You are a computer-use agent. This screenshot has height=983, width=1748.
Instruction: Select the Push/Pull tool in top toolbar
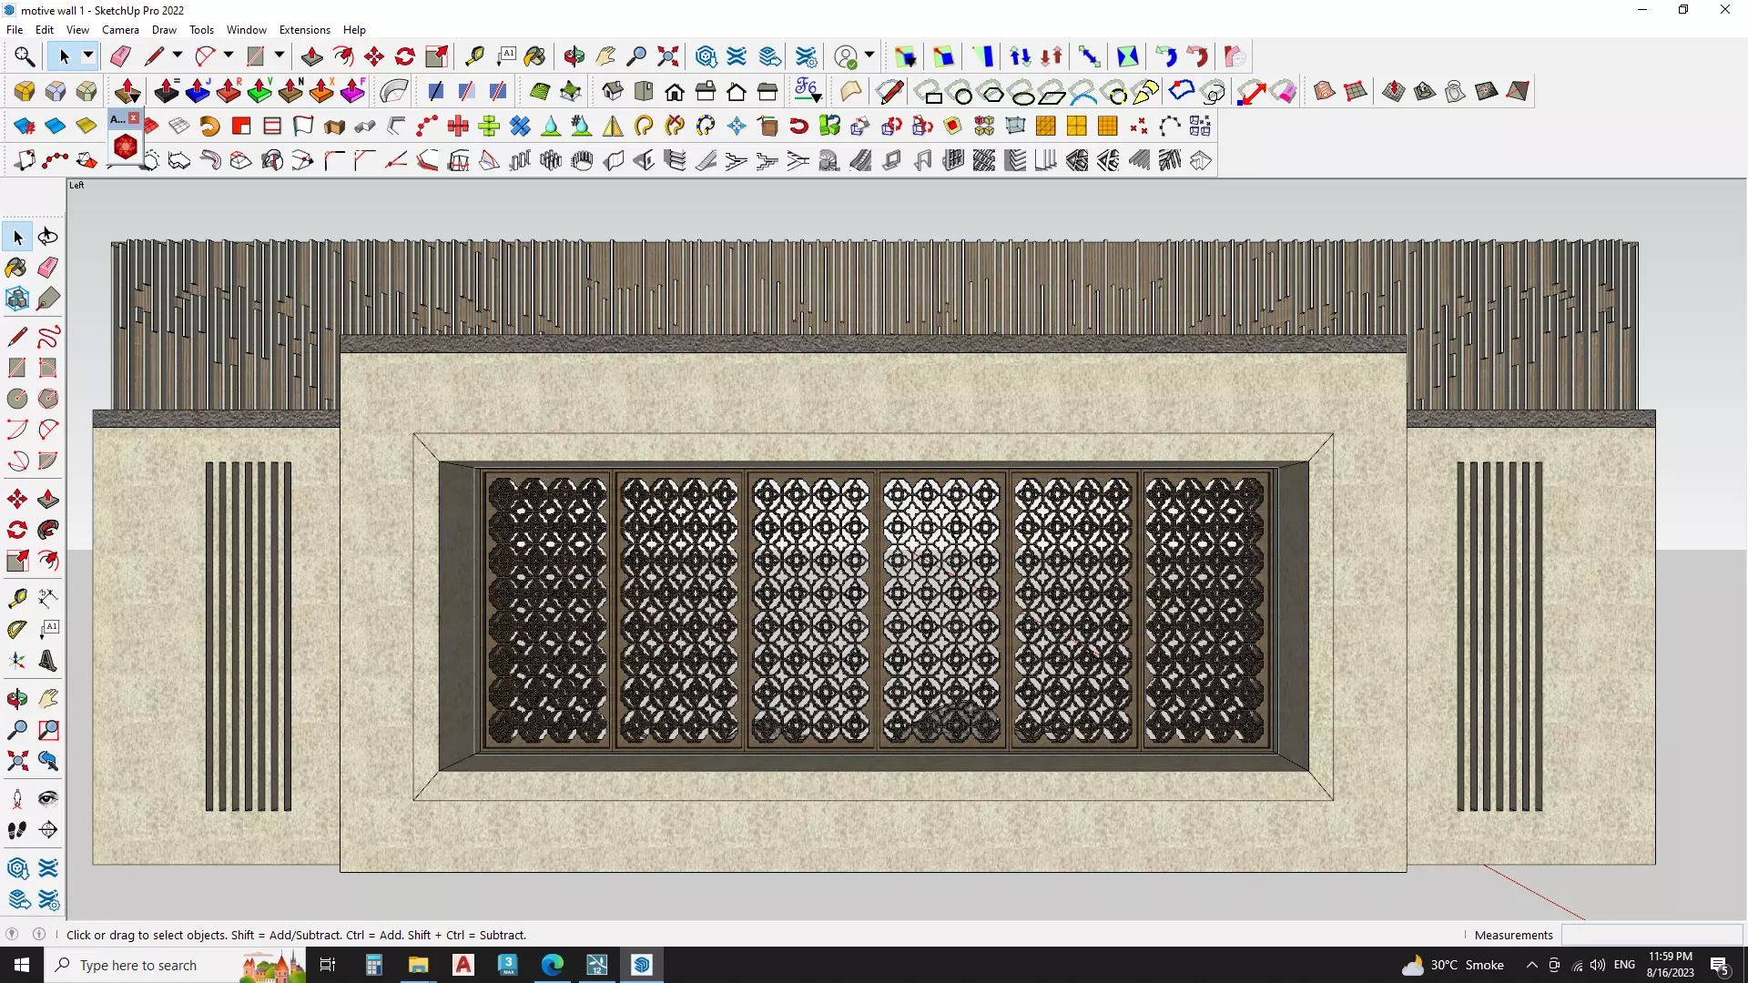point(311,56)
